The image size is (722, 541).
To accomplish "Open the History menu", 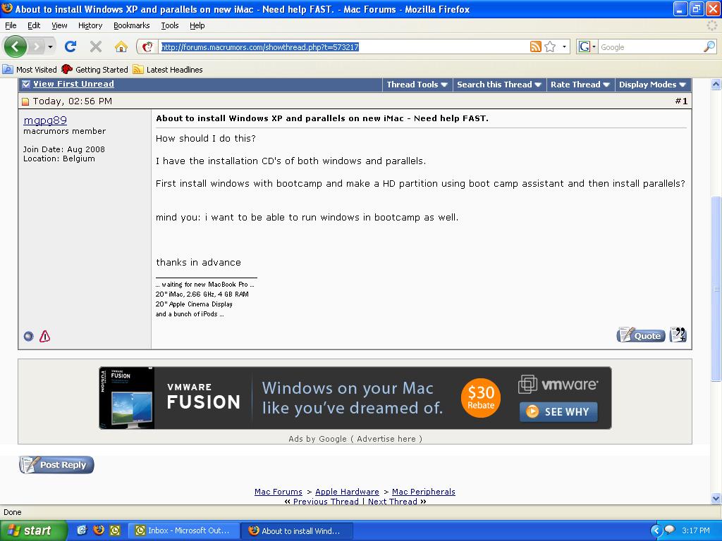I will (90, 25).
